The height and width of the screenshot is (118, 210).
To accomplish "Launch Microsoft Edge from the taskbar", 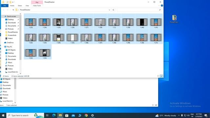I will [x=54, y=115].
